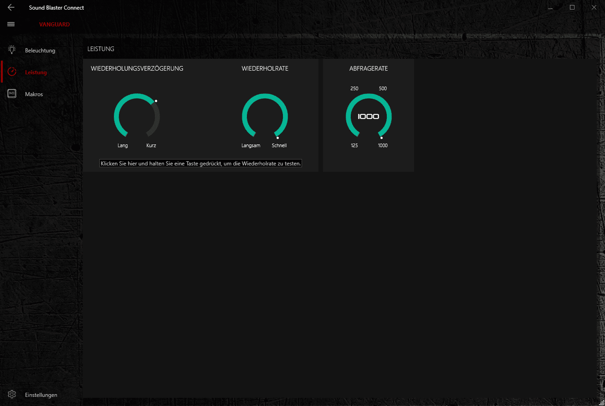Focus the Wiederholrate test input field
Viewport: 605px width, 406px height.
pyautogui.click(x=200, y=163)
